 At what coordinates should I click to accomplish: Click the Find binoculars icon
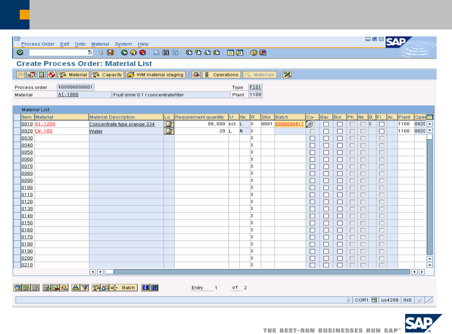[x=166, y=53]
